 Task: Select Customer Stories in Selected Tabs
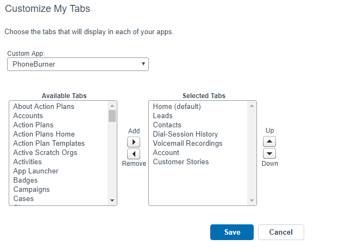pyautogui.click(x=181, y=162)
